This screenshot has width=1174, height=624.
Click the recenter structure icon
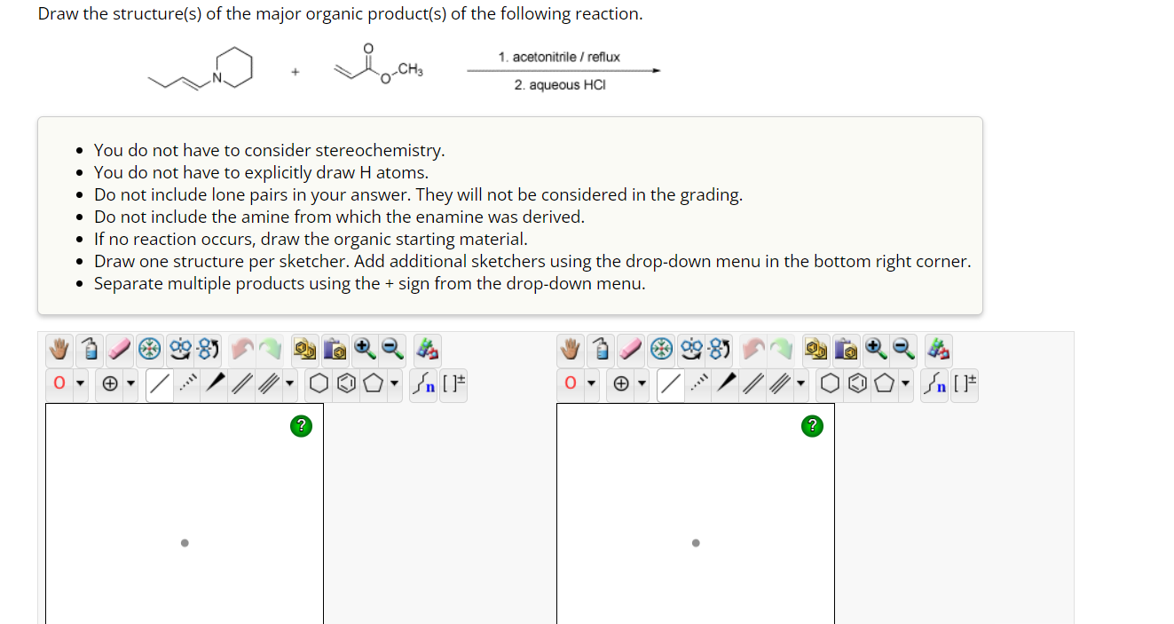click(150, 350)
